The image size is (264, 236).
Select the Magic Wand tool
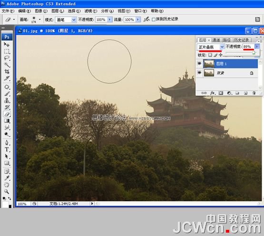point(7,65)
